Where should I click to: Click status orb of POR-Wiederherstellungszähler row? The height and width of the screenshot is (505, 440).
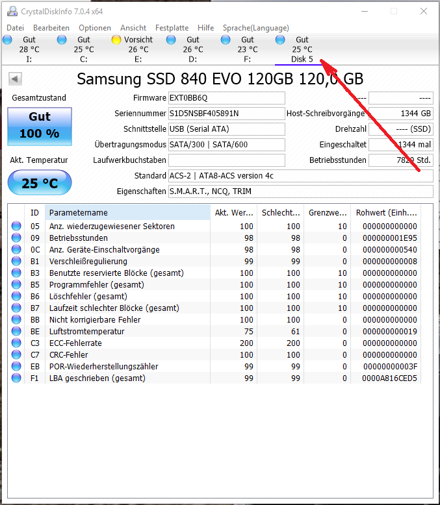click(16, 366)
